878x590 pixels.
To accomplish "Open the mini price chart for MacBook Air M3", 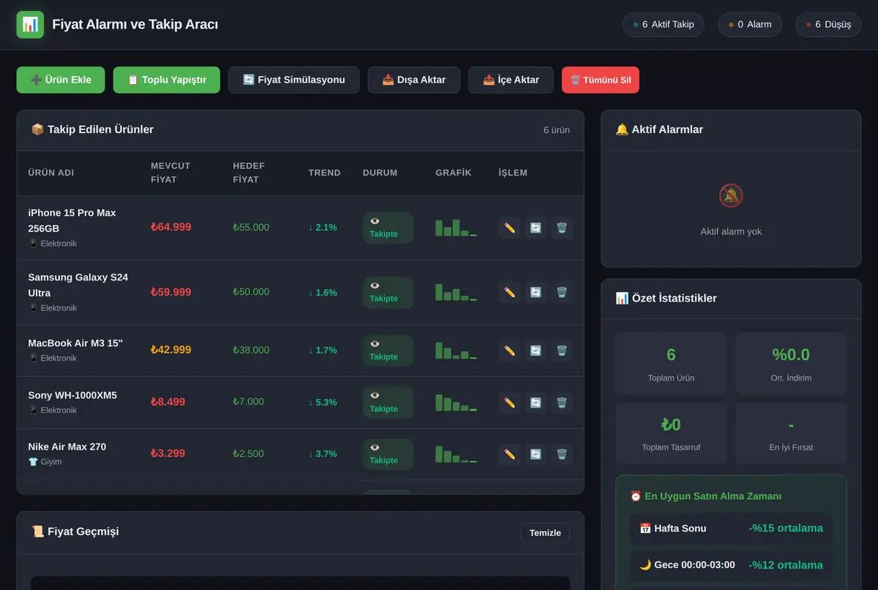I will pyautogui.click(x=456, y=351).
